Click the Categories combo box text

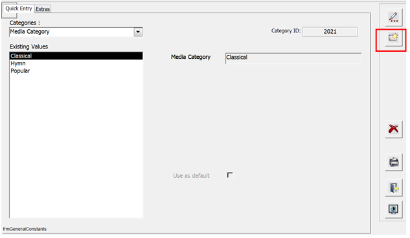click(x=72, y=32)
